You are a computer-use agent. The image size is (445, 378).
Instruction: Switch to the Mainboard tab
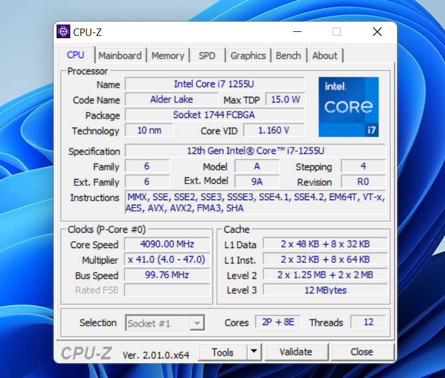[120, 55]
